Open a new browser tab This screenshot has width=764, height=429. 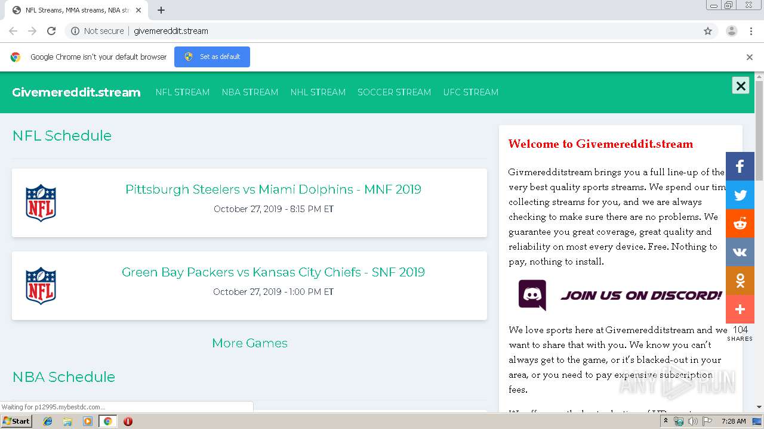click(161, 10)
